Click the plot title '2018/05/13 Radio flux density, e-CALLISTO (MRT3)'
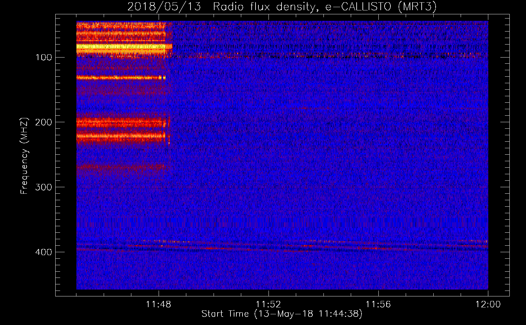Viewport: 526px width, 325px height. 282,6
